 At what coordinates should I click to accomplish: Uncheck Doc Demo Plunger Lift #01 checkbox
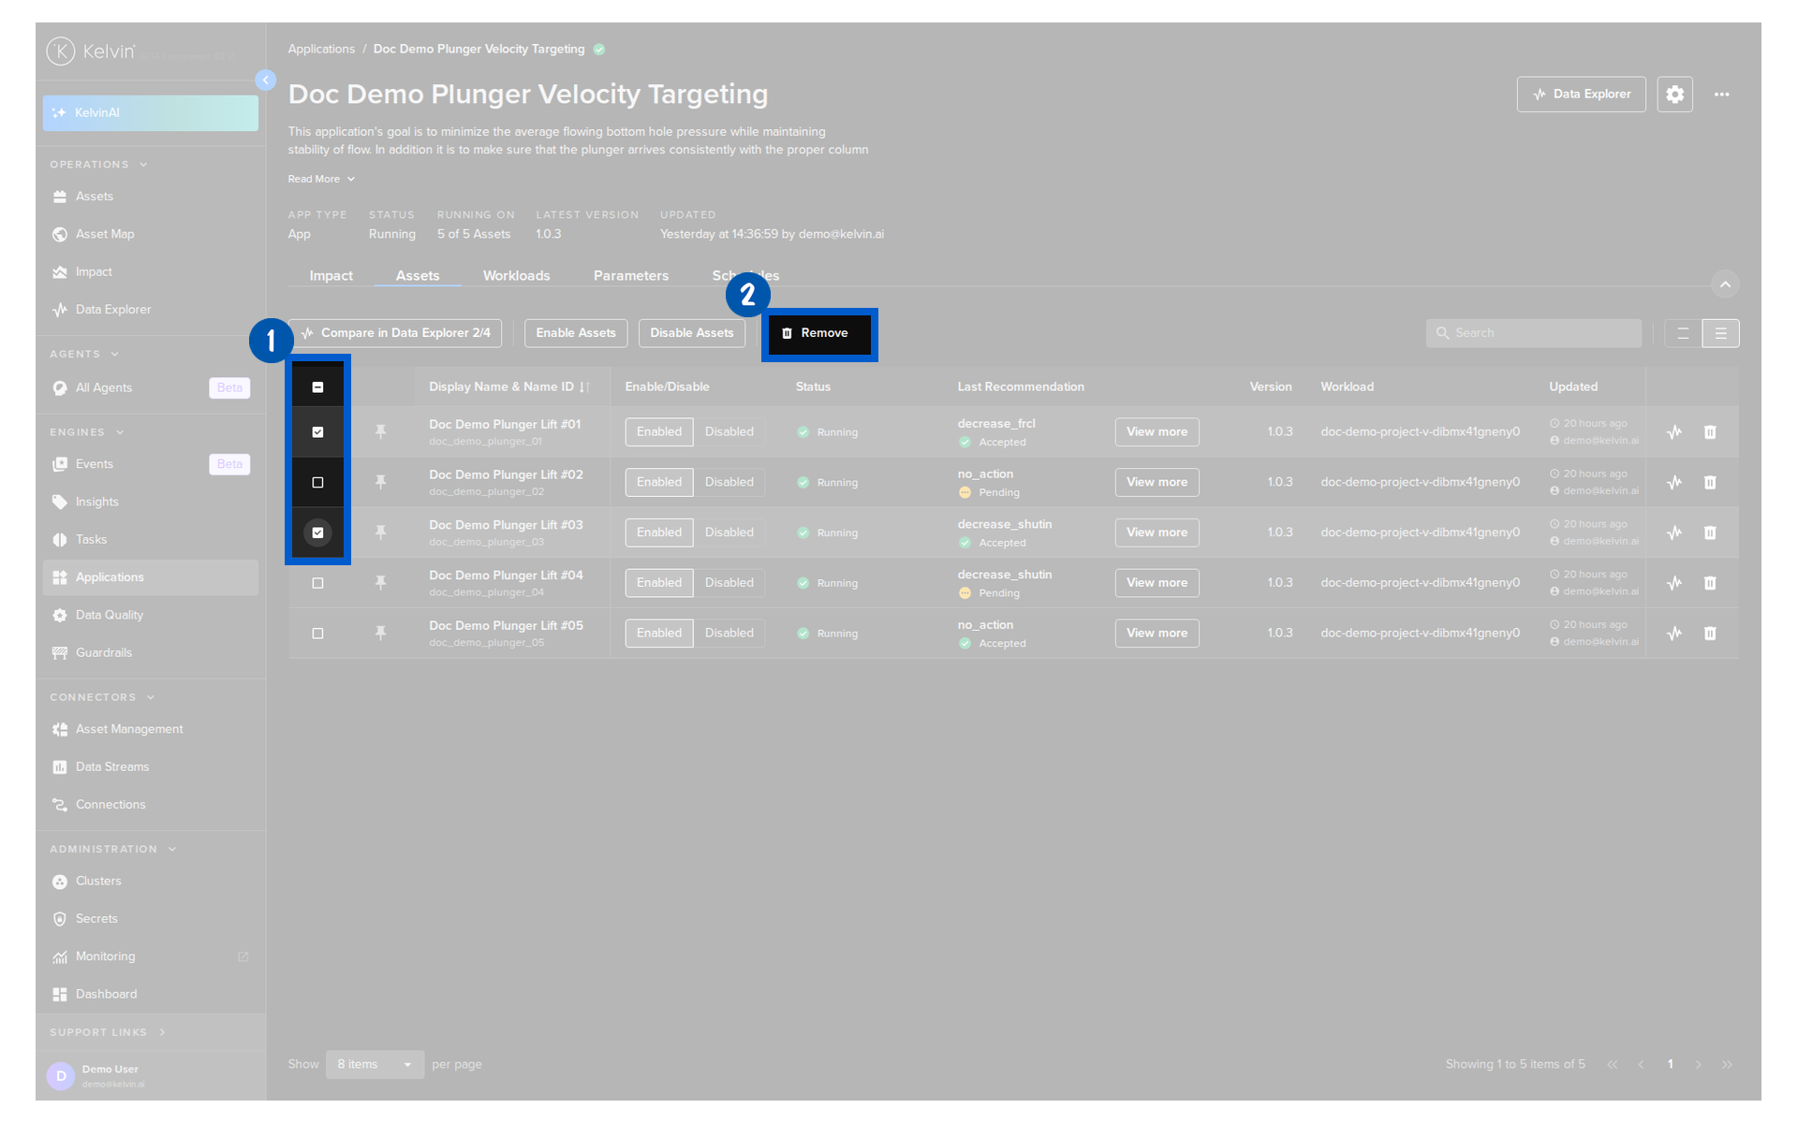(x=317, y=432)
